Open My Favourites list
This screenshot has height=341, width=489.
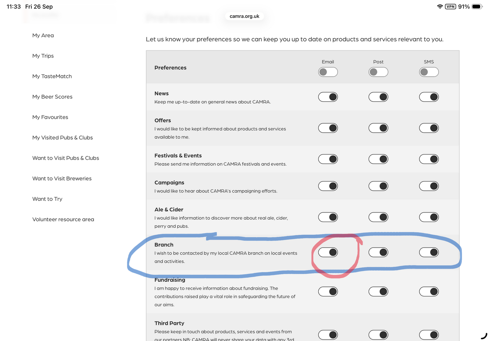pyautogui.click(x=50, y=117)
